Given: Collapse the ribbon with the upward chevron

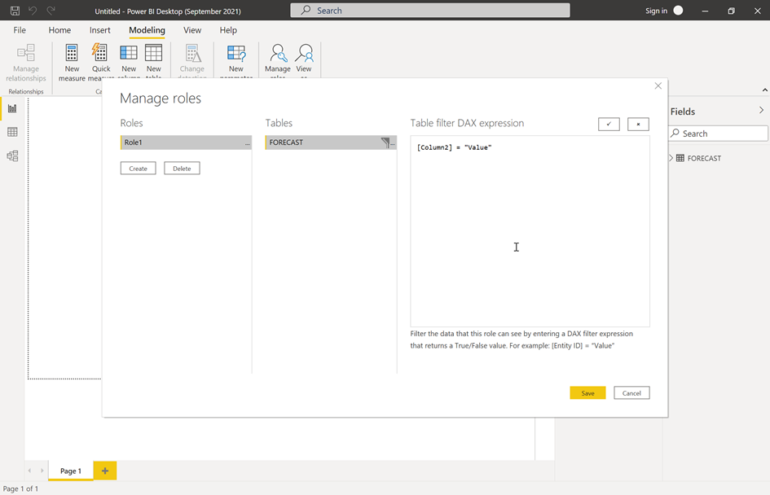Looking at the screenshot, I should tap(764, 90).
